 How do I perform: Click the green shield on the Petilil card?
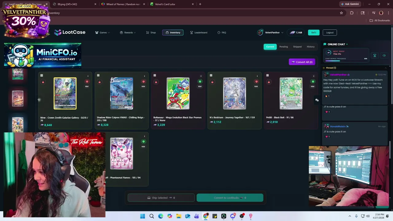click(313, 82)
